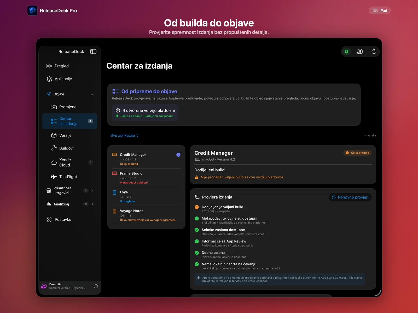Click the Verzije cube icon
Image resolution: width=418 pixels, height=313 pixels.
[x=54, y=135]
